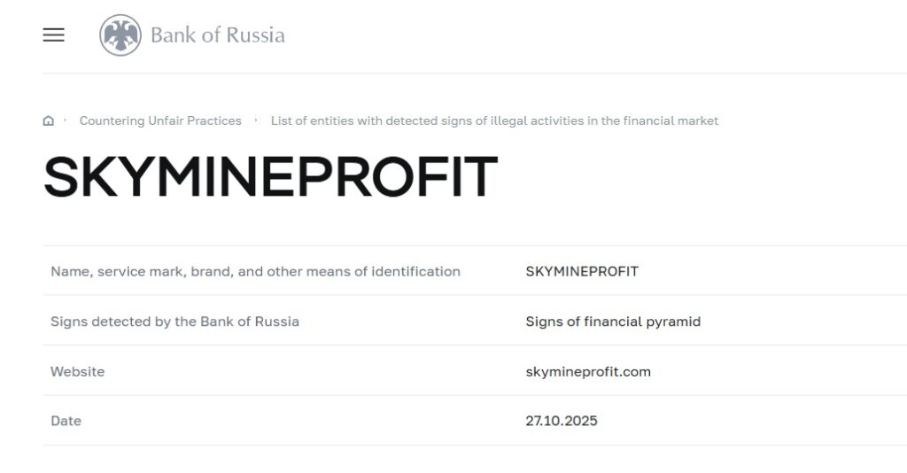Click the Bank of Russia wordmark text

coord(218,35)
